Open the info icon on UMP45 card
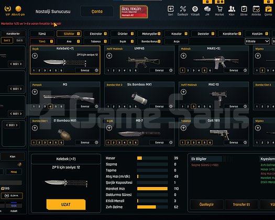Screen dimensions: 275x220 [x=171, y=70]
